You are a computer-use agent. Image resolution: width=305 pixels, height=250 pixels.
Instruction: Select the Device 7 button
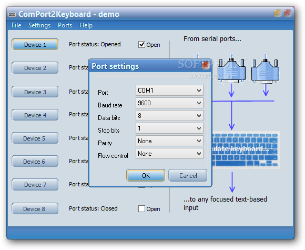click(x=35, y=185)
